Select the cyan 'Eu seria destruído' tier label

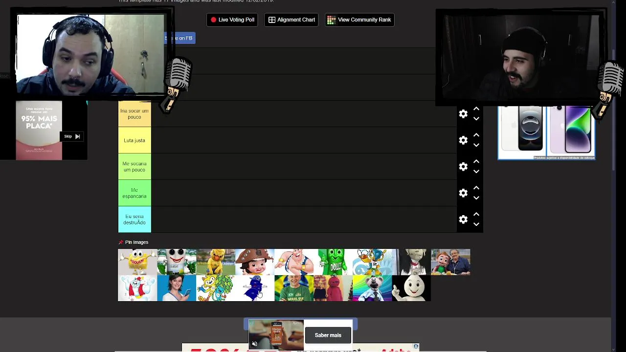click(x=134, y=220)
